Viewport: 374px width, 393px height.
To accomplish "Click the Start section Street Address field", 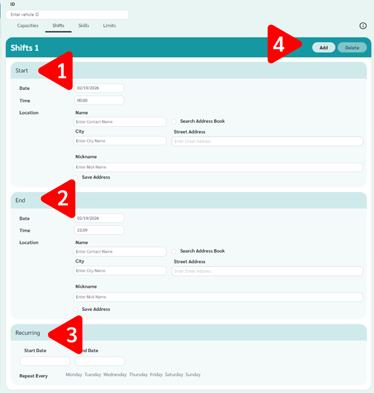I will point(267,141).
